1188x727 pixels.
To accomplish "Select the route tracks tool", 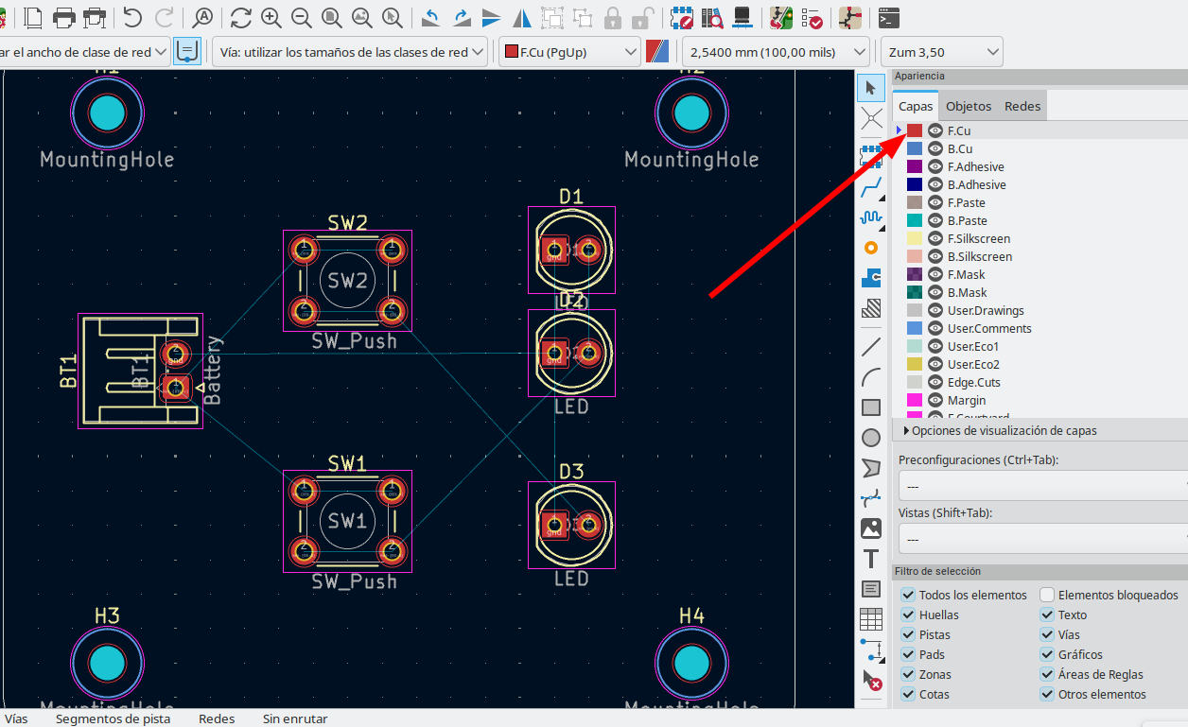I will [871, 186].
